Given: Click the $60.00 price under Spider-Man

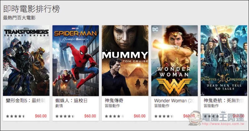Looking at the screenshot, I should tap(90, 116).
